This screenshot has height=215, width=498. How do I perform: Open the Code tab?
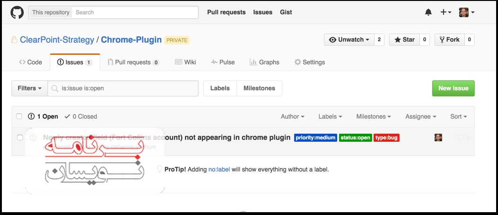tap(31, 62)
